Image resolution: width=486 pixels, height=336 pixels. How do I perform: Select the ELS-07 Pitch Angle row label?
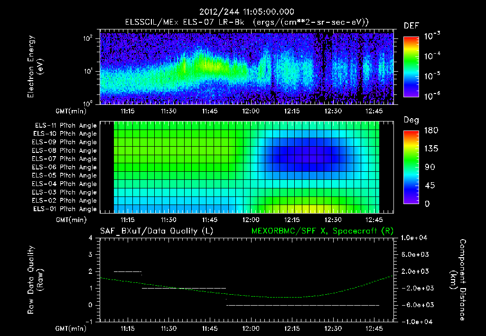tap(65, 159)
